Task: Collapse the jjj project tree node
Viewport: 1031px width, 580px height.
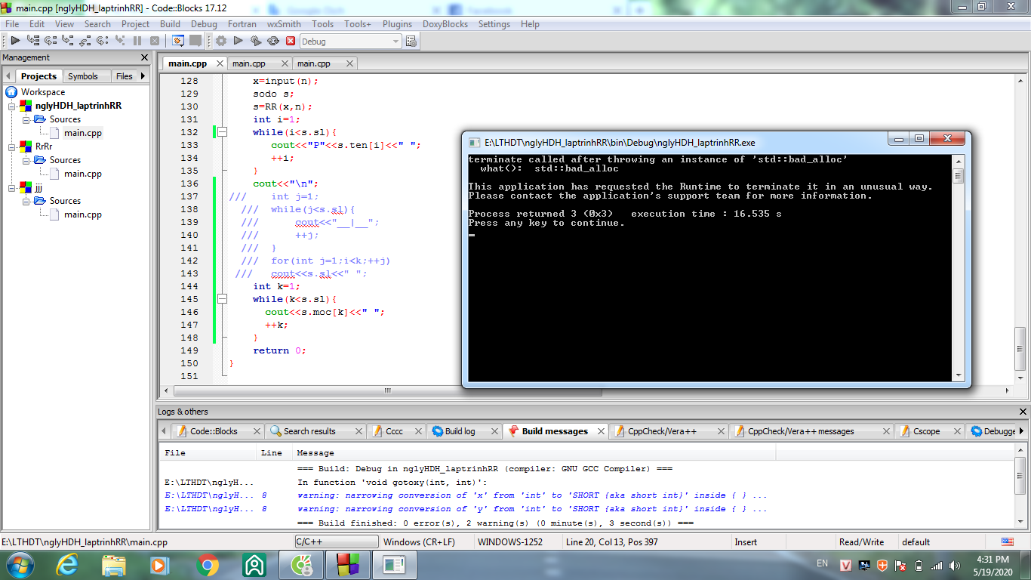Action: click(x=12, y=187)
